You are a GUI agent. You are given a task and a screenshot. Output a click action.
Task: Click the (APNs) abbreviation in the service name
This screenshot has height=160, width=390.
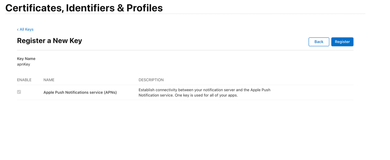coord(110,92)
